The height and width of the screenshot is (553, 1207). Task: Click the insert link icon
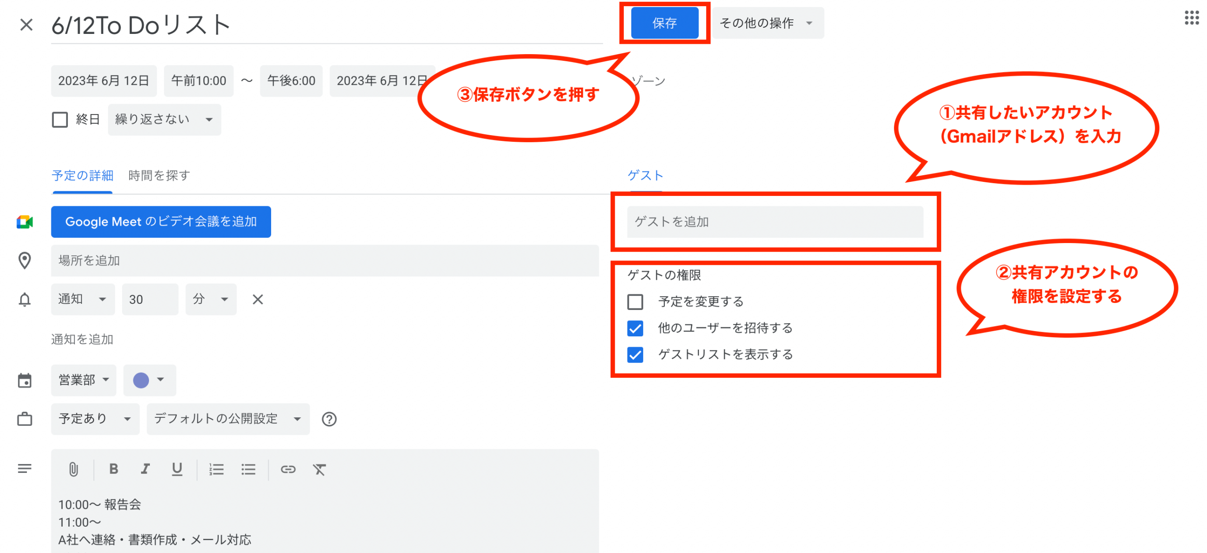(288, 469)
